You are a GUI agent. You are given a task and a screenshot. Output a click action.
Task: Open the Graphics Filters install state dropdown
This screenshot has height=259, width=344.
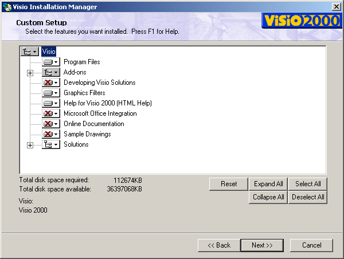coord(51,93)
